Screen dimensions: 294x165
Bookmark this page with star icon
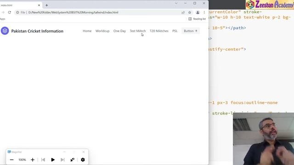pos(190,12)
